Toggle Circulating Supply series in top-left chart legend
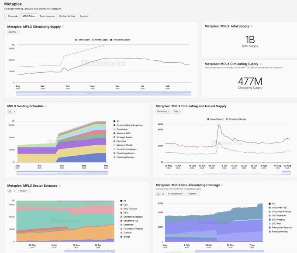297x253 pixels. [120, 40]
